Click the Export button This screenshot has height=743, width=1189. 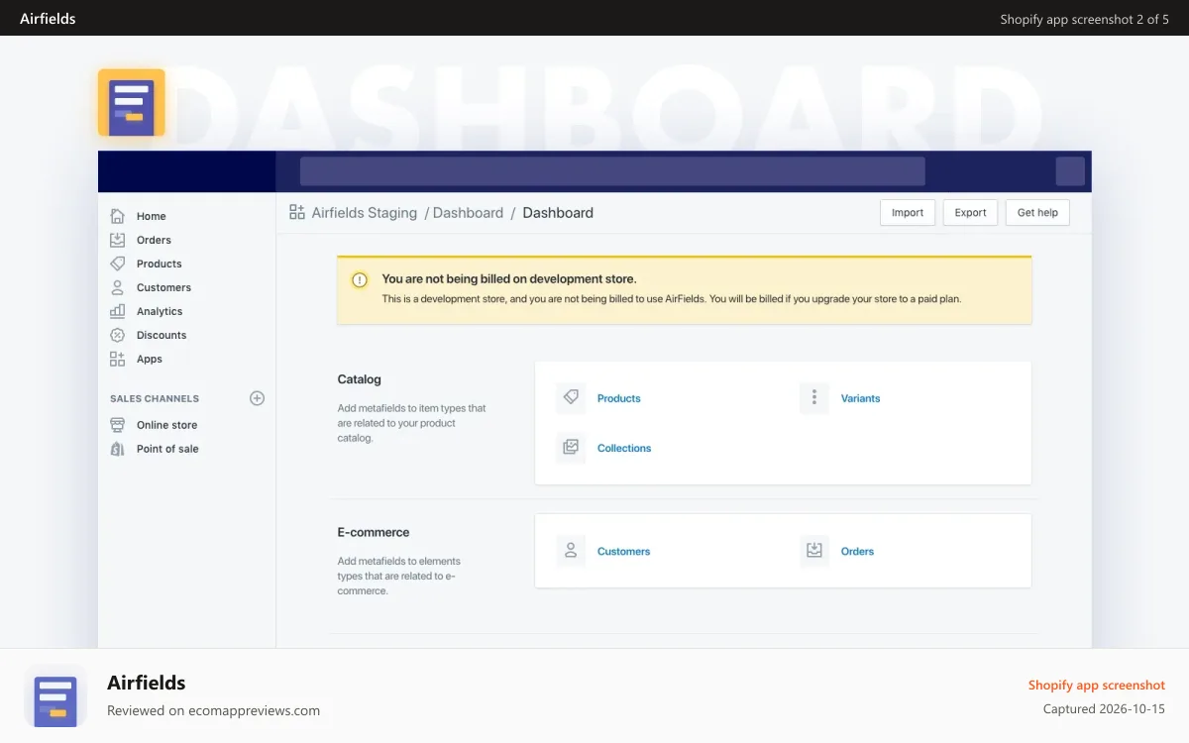pyautogui.click(x=970, y=212)
